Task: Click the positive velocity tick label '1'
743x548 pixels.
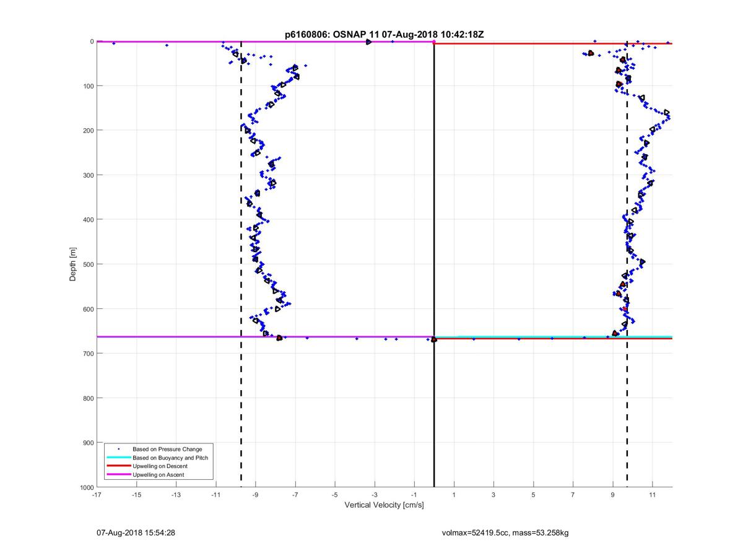Action: (x=454, y=495)
